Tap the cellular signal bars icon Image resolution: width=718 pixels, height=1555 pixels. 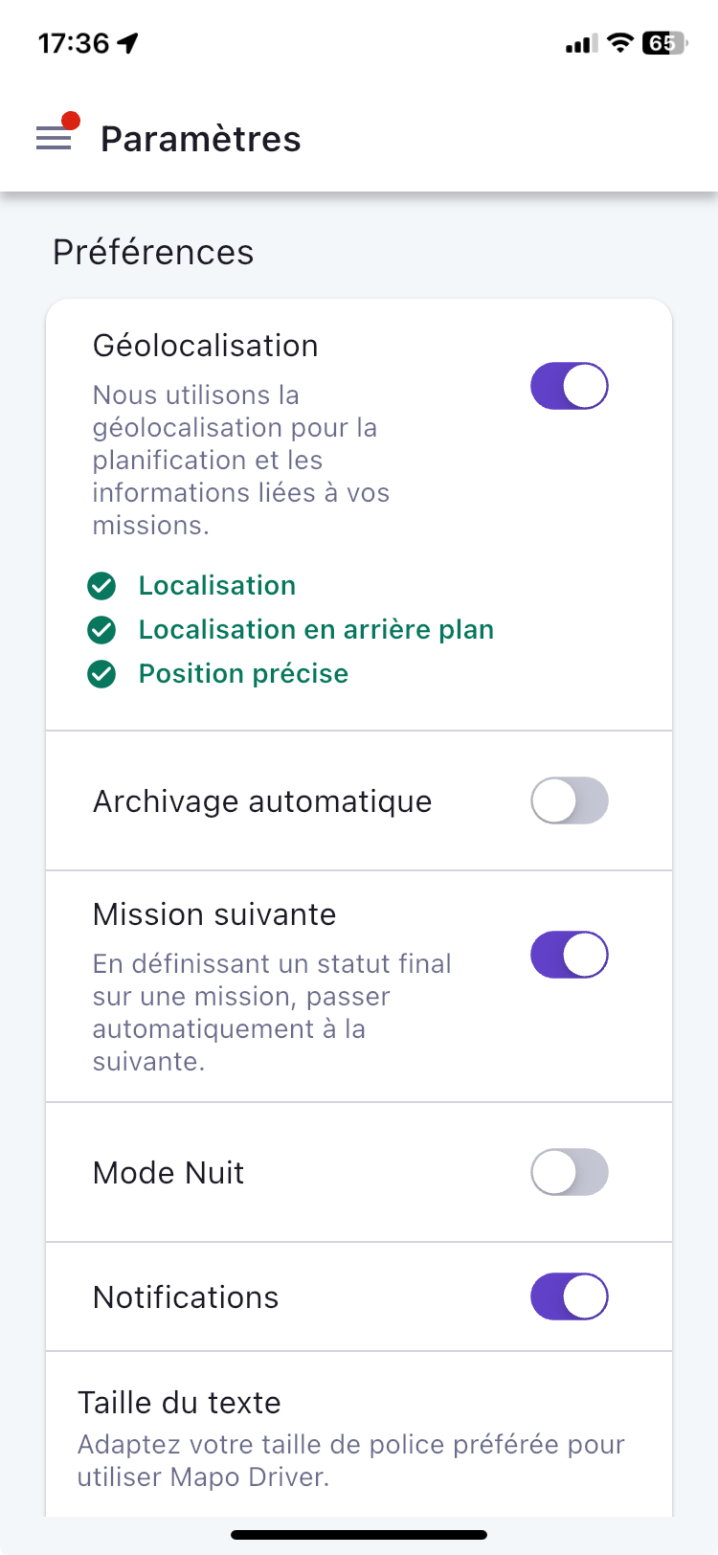581,43
